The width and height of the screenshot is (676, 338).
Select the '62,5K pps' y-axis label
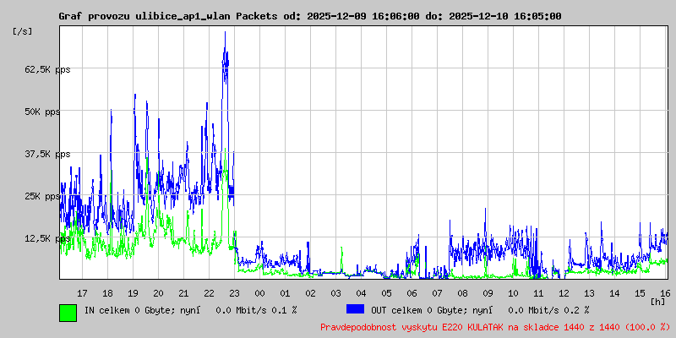pyautogui.click(x=47, y=69)
